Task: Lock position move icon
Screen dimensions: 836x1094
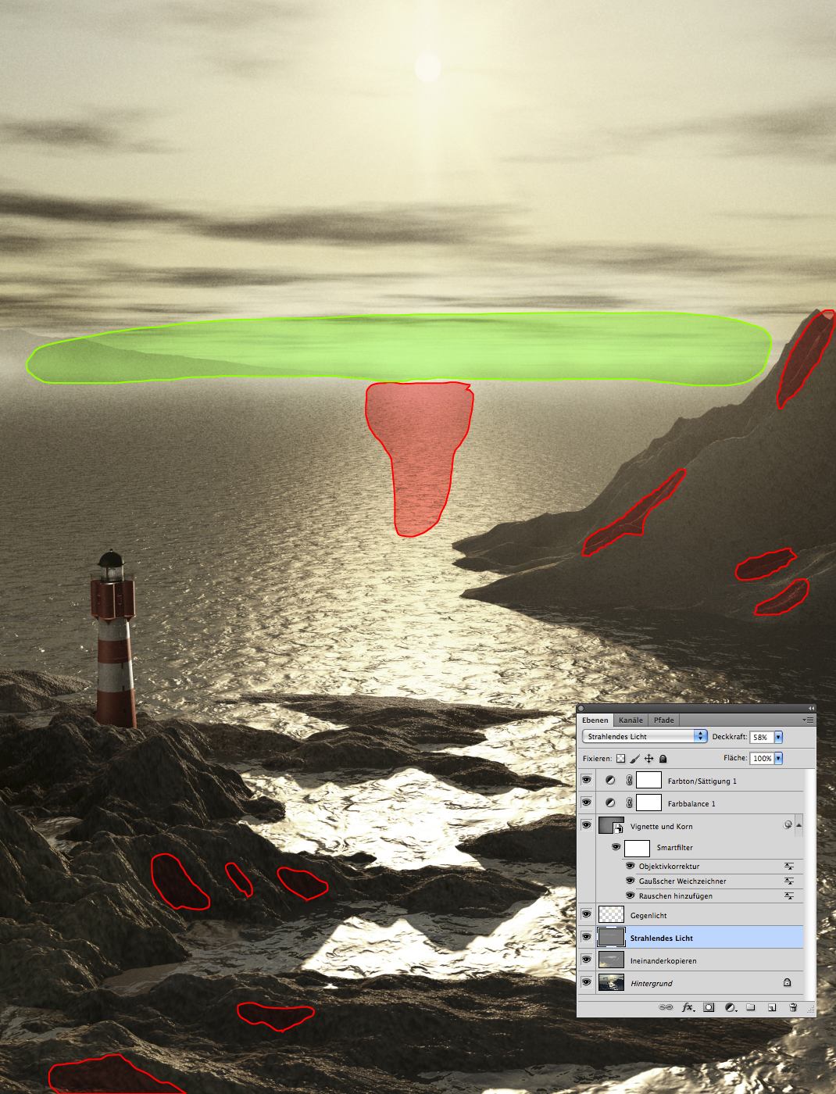Action: click(x=648, y=758)
